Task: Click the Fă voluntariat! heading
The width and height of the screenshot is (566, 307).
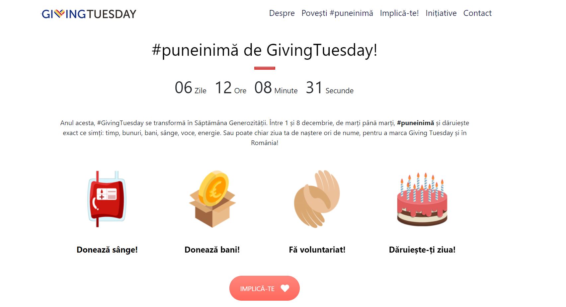Action: pos(317,250)
